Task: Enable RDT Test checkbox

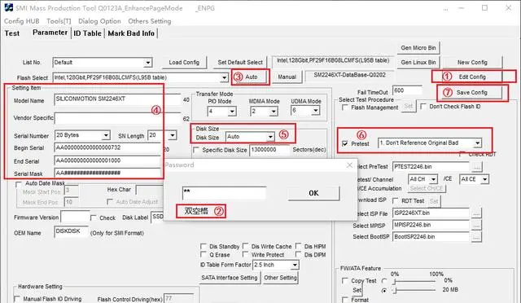Action: [396, 201]
